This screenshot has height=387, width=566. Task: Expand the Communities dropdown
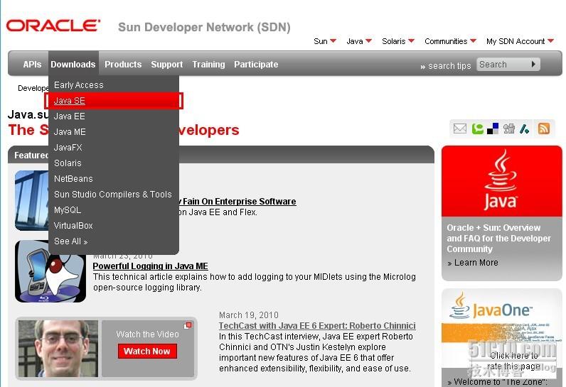coord(451,41)
